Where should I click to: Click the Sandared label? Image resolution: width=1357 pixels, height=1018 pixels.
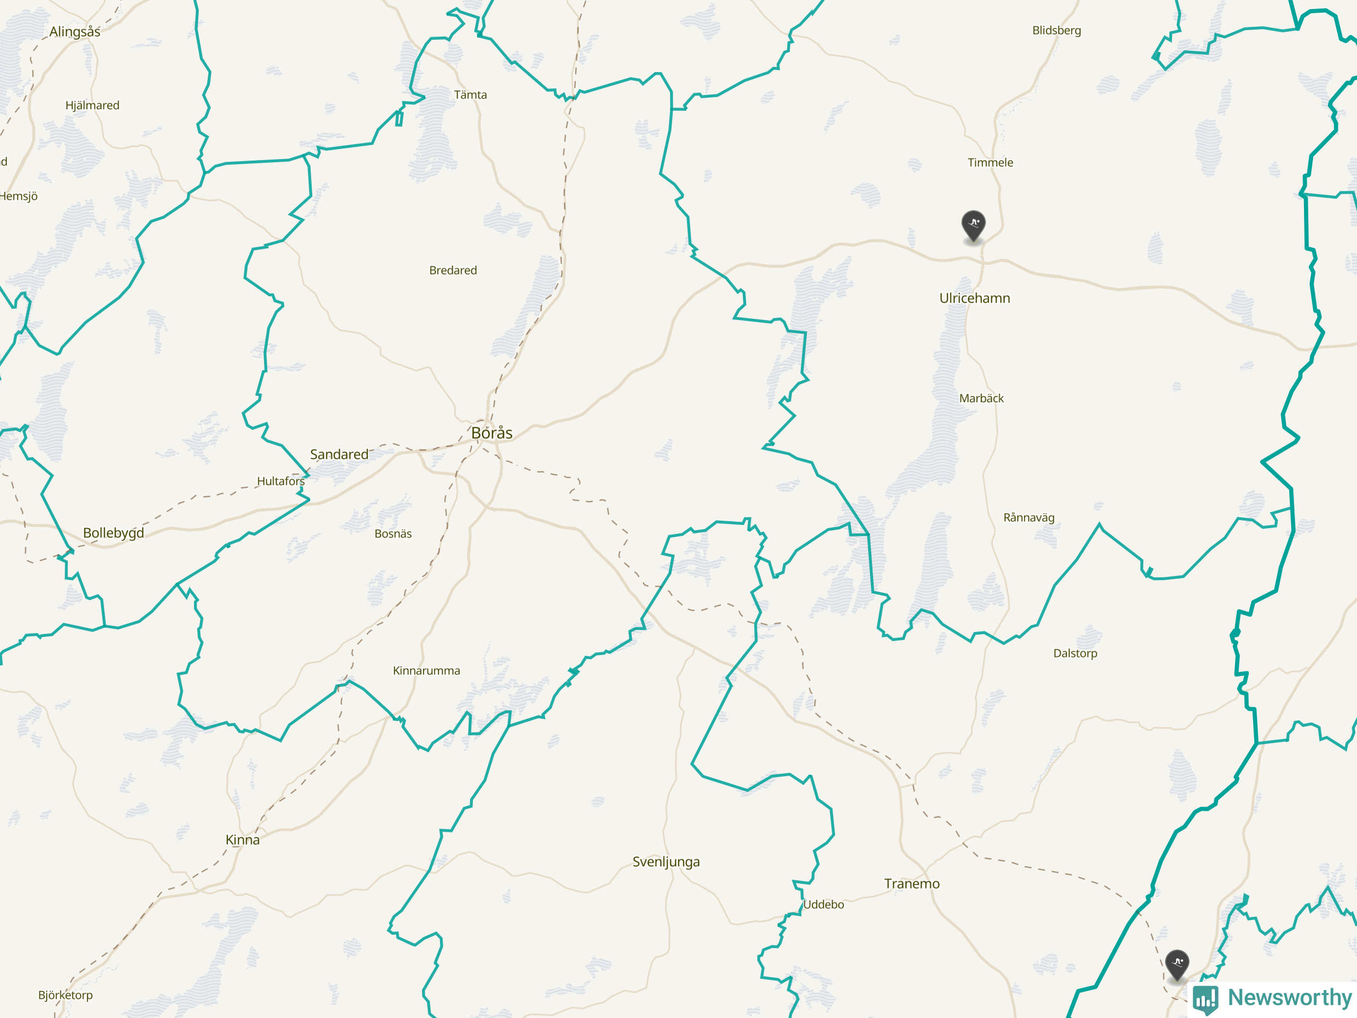point(339,454)
